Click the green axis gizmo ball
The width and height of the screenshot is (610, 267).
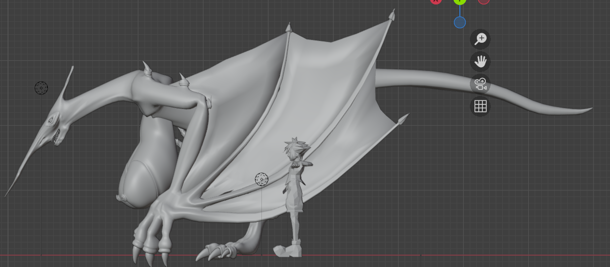(x=460, y=1)
